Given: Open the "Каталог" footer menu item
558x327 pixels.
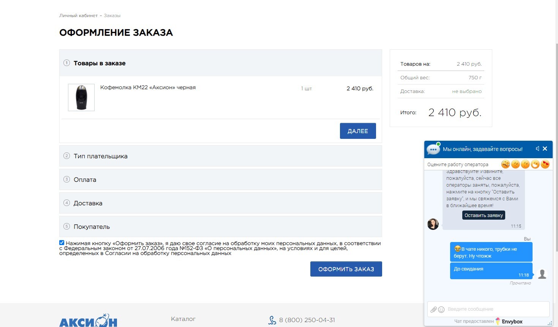Looking at the screenshot, I should [x=183, y=319].
